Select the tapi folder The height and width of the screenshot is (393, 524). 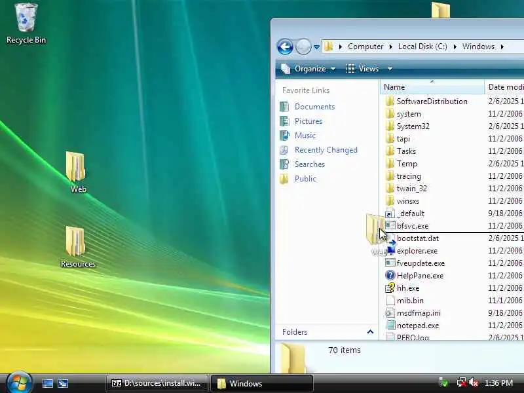click(403, 139)
